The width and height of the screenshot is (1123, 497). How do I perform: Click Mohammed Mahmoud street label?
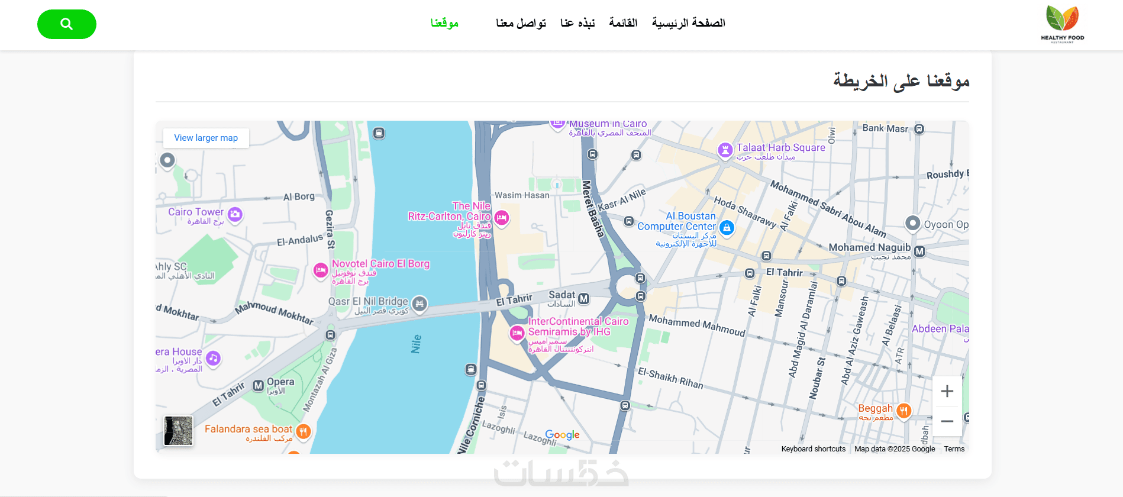click(x=697, y=325)
